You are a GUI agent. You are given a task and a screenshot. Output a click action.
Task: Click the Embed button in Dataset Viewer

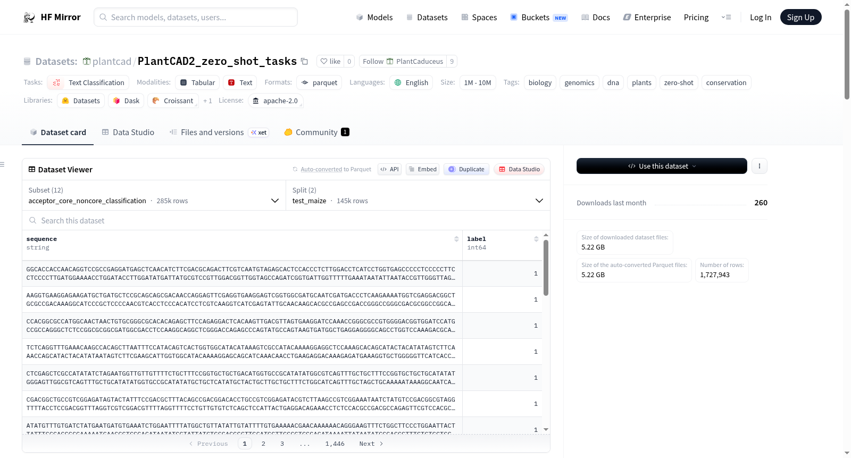[422, 169]
